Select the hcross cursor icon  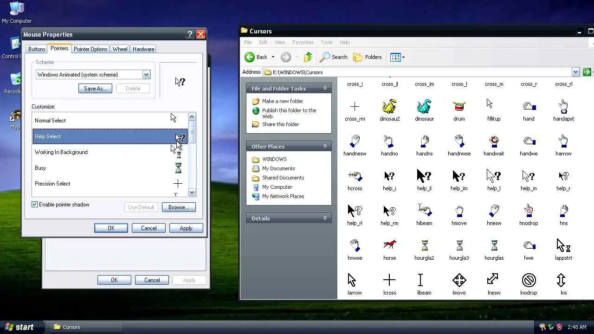click(355, 176)
